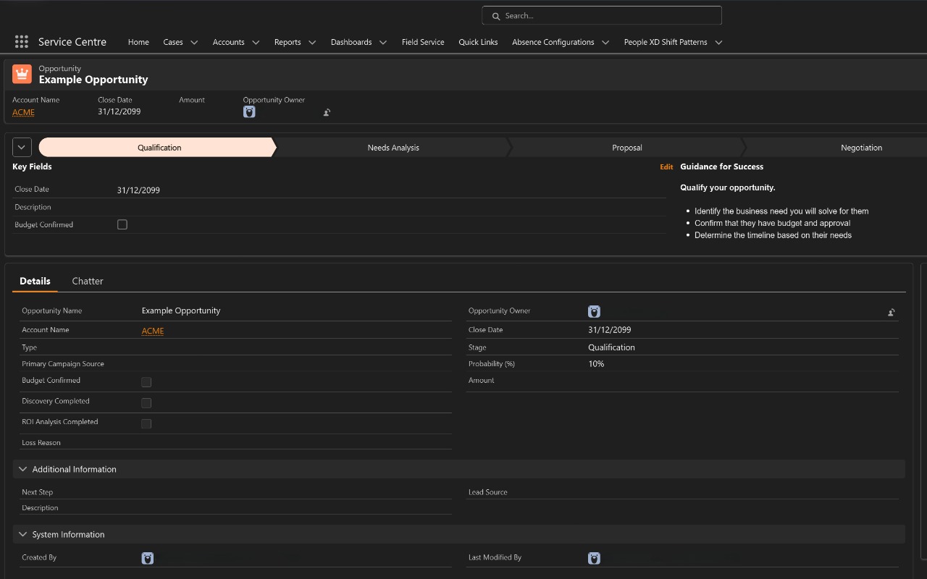The height and width of the screenshot is (579, 927).
Task: Open the Dashboards nav tab
Action: (x=351, y=42)
